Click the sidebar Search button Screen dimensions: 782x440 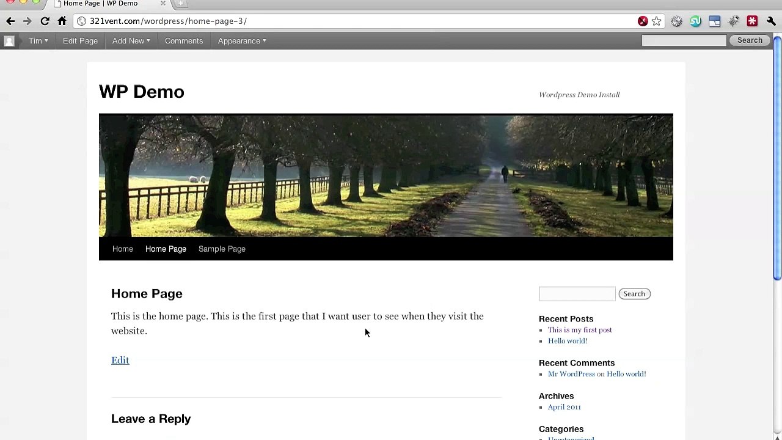[634, 294]
